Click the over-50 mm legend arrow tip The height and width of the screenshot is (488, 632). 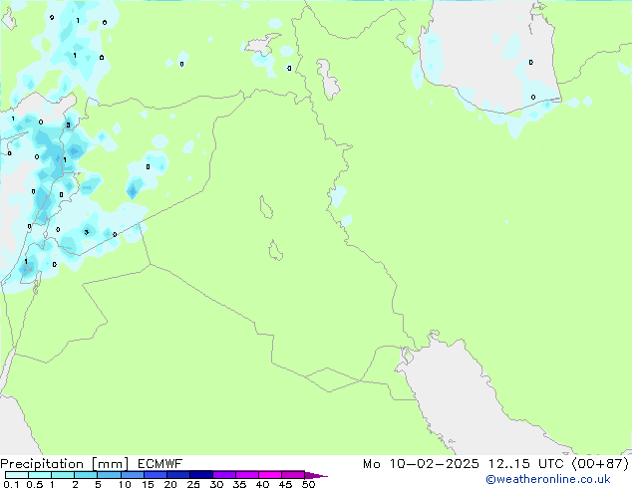point(318,476)
